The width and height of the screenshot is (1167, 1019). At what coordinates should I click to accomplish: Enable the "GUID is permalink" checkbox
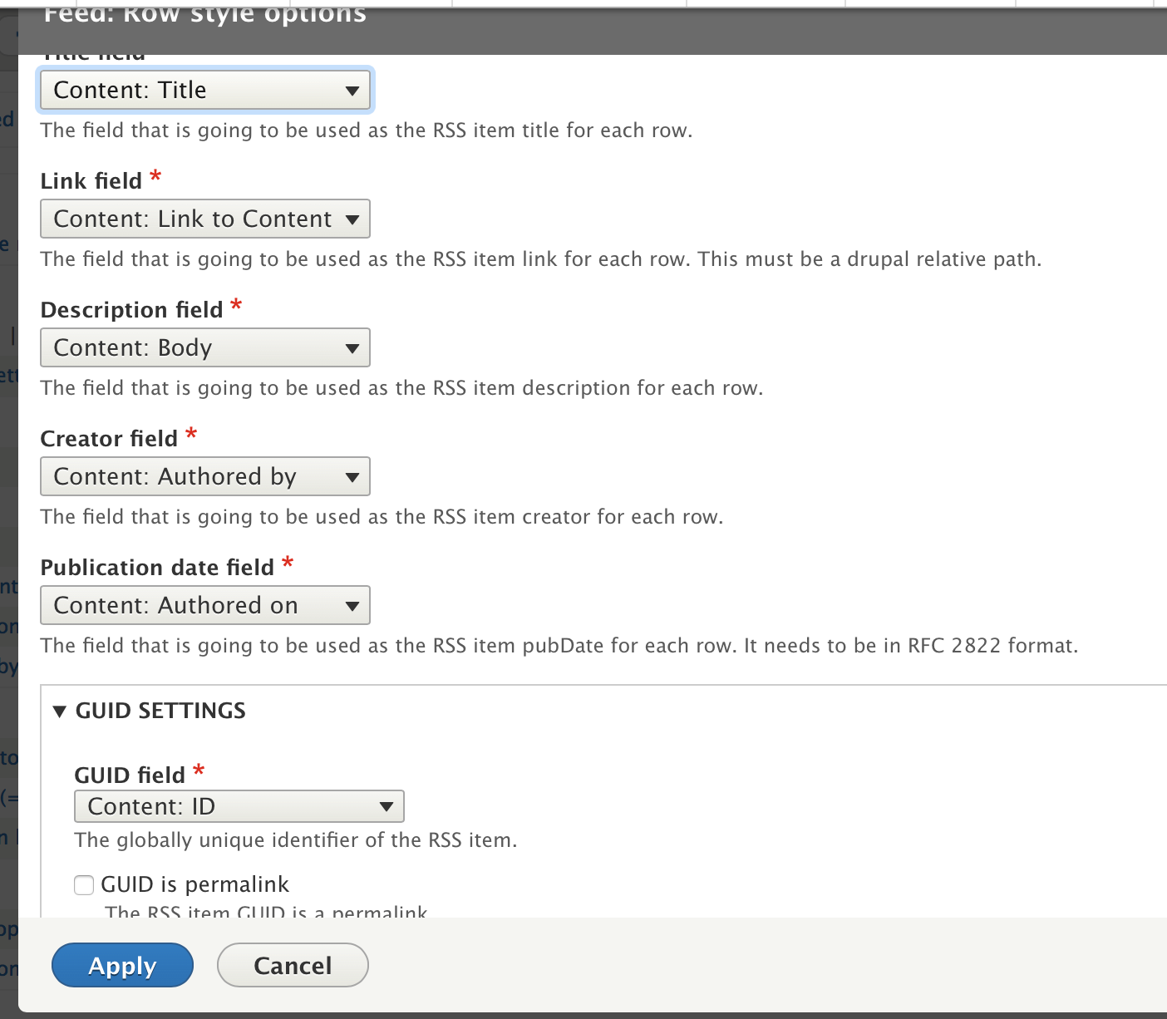click(84, 884)
